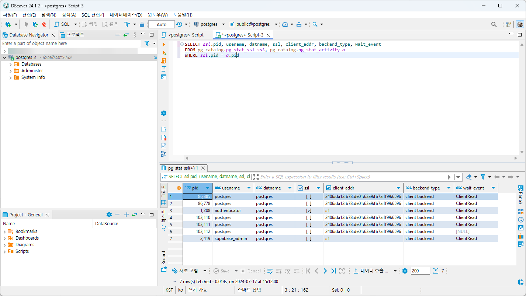
Task: Click the Save button in results toolbar
Action: pos(221,271)
